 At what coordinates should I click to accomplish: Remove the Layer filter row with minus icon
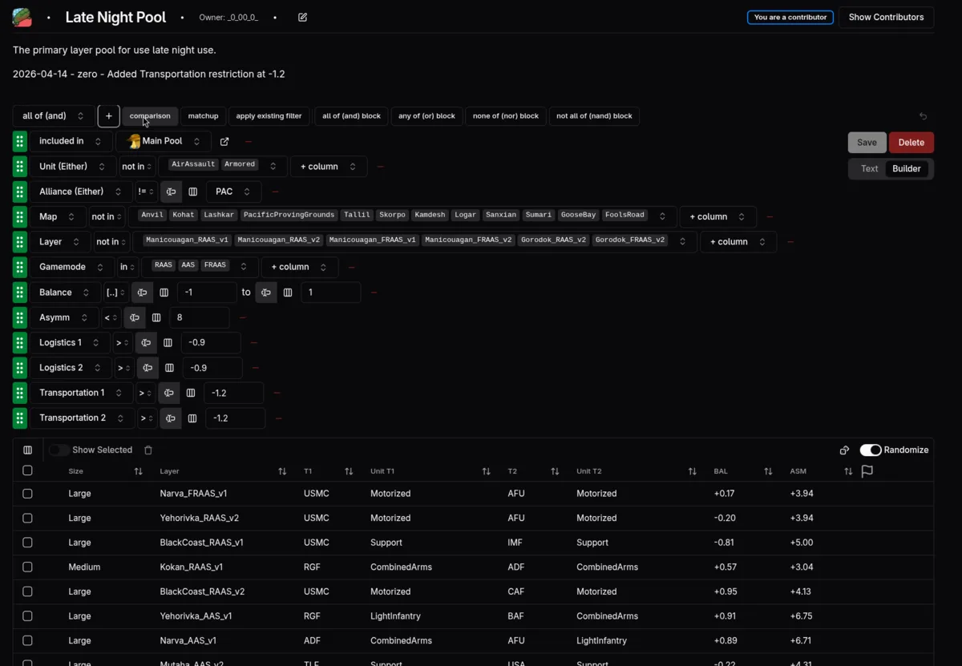click(790, 242)
